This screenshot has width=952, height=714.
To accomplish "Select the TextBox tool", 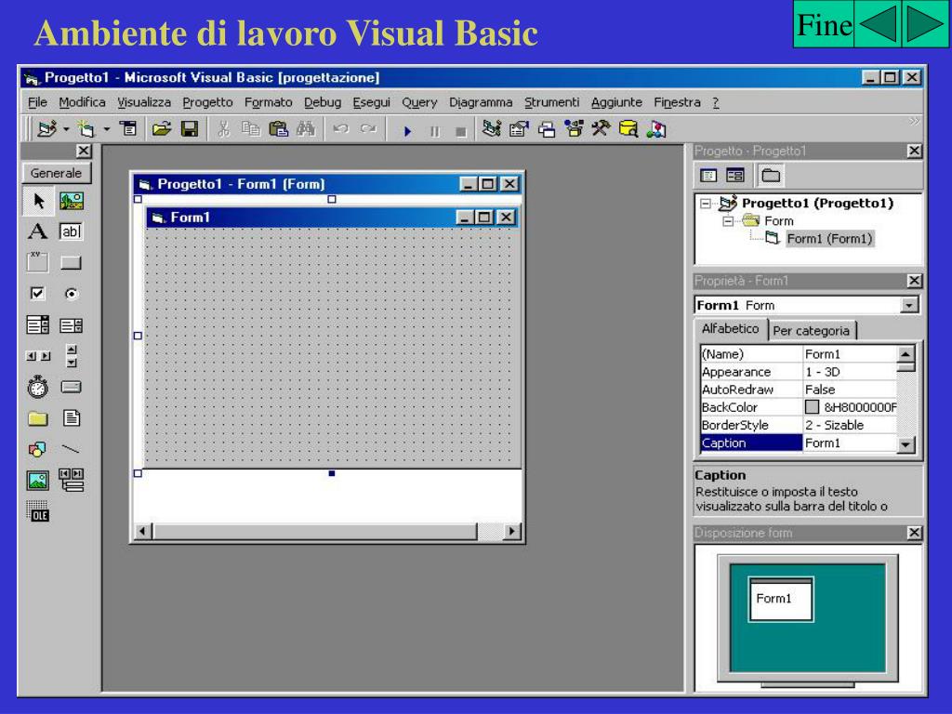I will click(71, 231).
